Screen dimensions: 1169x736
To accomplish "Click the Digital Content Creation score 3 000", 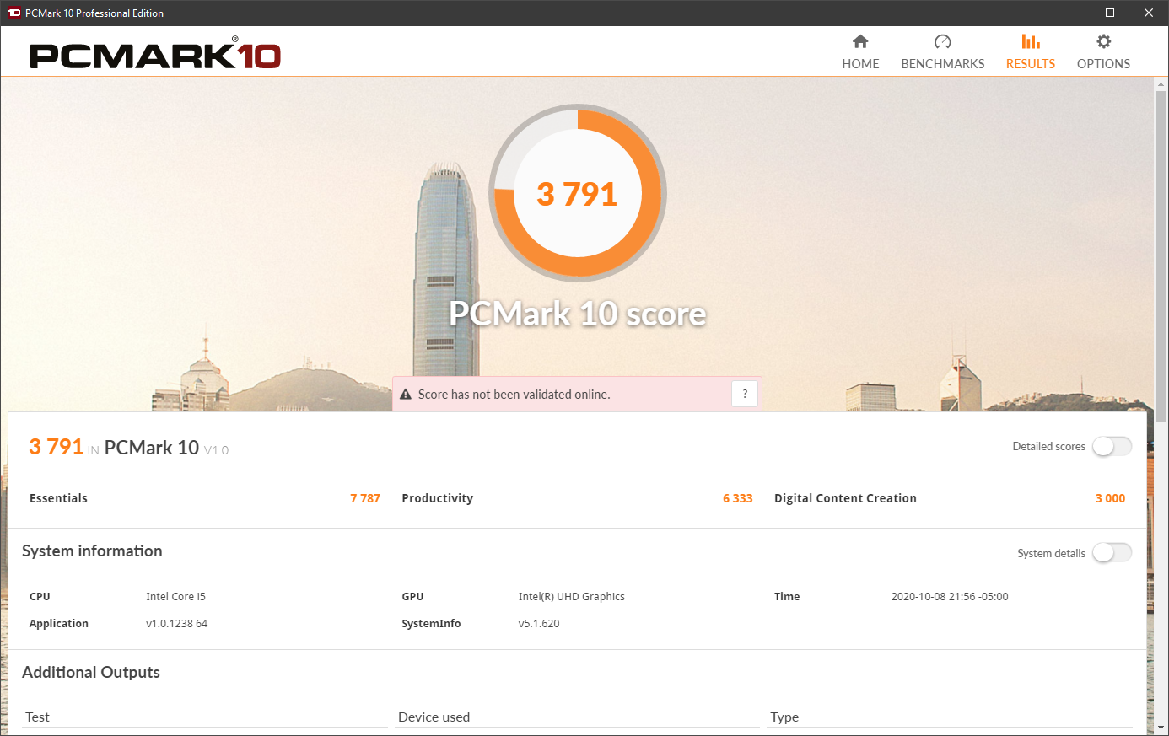I will pos(1110,498).
